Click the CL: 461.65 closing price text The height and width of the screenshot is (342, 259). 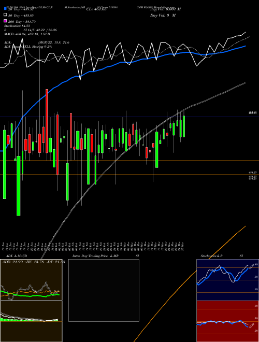click(96, 9)
